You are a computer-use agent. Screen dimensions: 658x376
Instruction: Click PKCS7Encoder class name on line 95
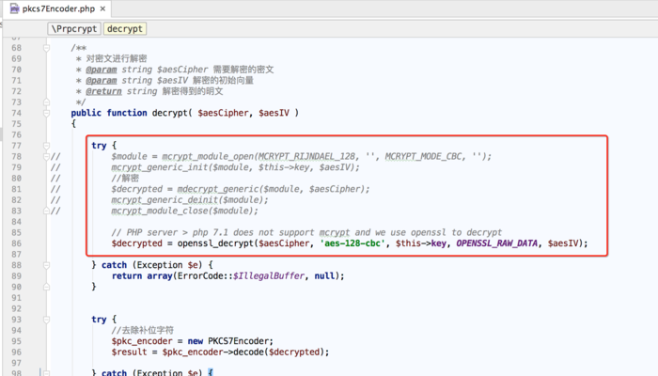pos(240,341)
